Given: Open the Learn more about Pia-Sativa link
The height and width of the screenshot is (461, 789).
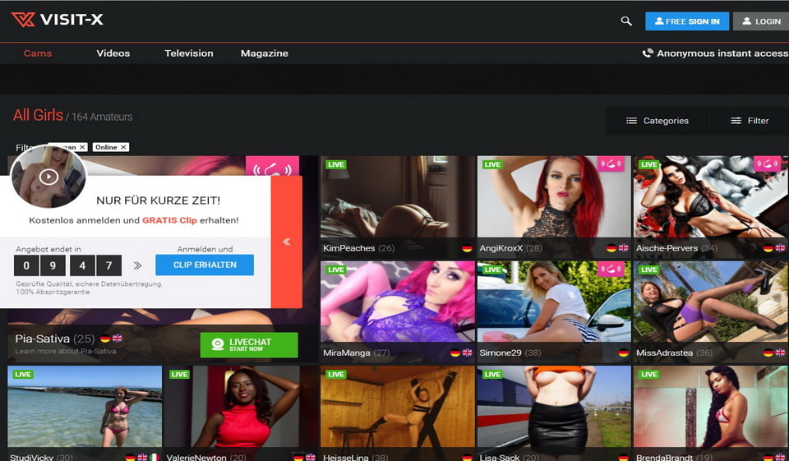Looking at the screenshot, I should coord(66,352).
